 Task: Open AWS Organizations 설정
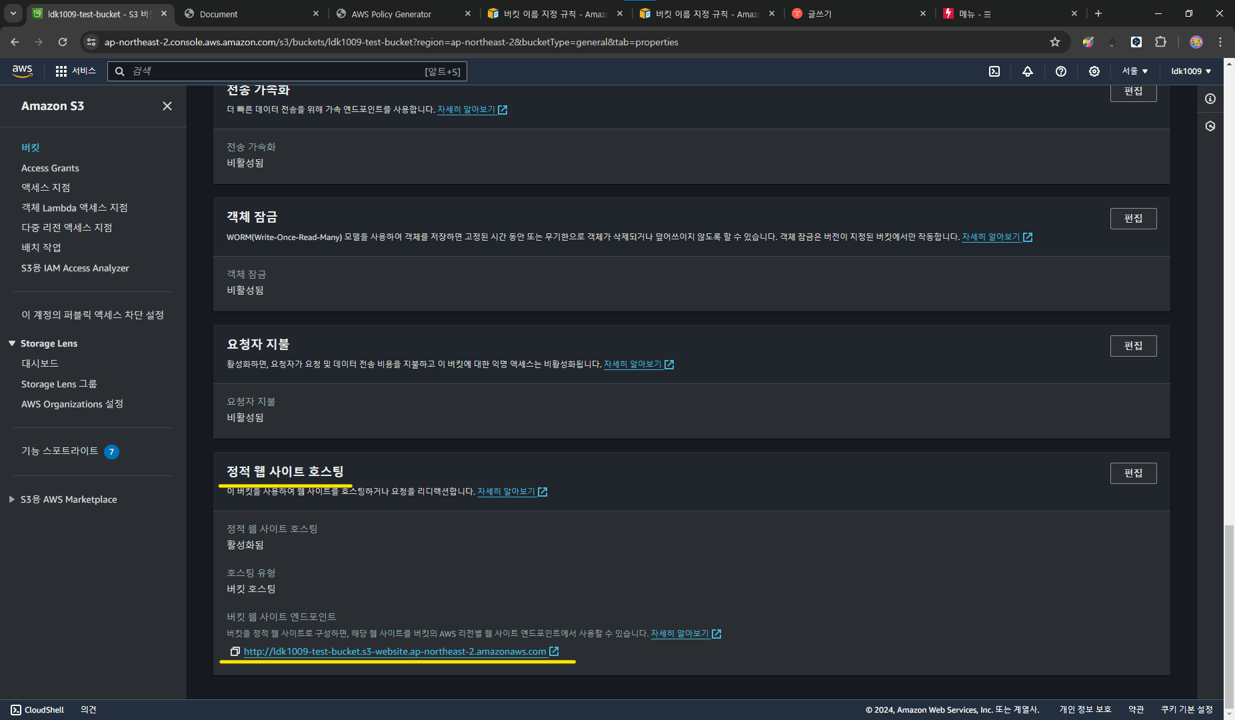(x=72, y=404)
